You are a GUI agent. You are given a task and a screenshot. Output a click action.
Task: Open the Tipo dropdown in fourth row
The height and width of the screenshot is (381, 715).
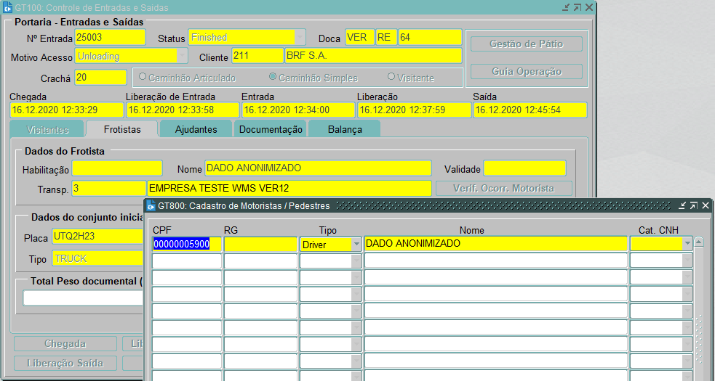356,295
